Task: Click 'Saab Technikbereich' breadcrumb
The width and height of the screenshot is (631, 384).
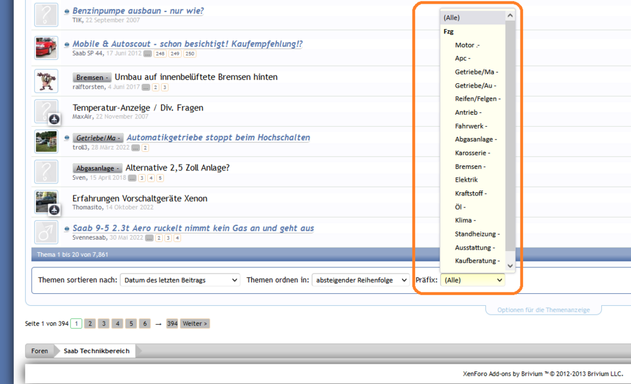Action: pos(97,351)
